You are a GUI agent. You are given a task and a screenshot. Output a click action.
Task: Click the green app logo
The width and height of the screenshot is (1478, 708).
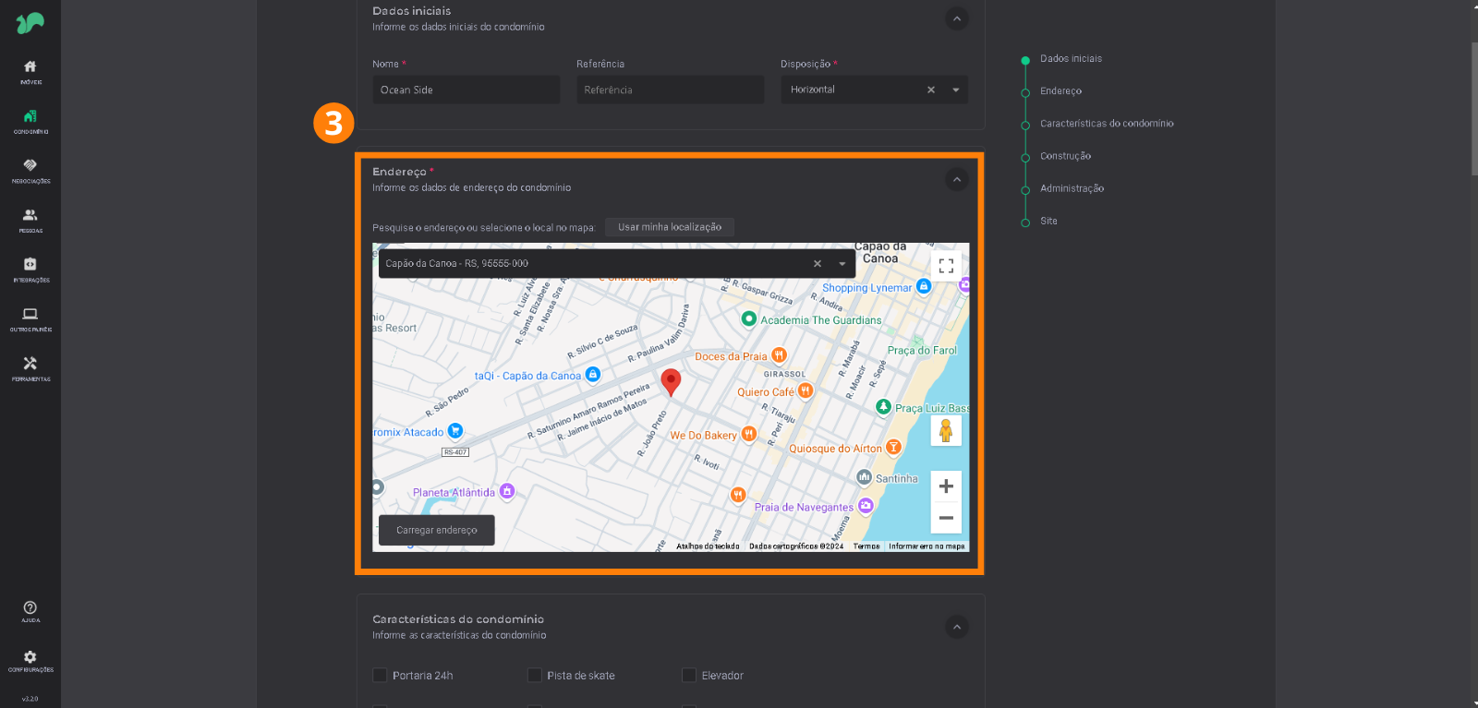coord(30,22)
